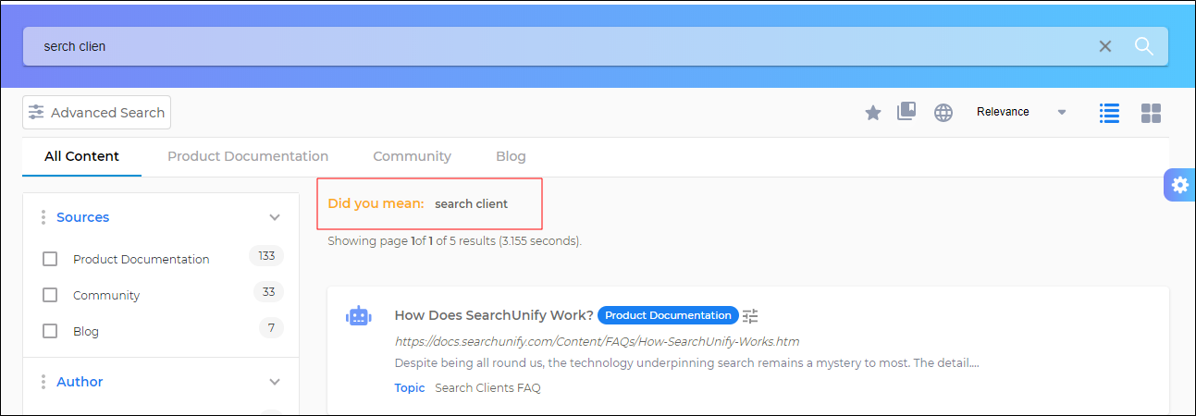Image resolution: width=1196 pixels, height=416 pixels.
Task: Click the tune icon beside result title
Action: [750, 316]
